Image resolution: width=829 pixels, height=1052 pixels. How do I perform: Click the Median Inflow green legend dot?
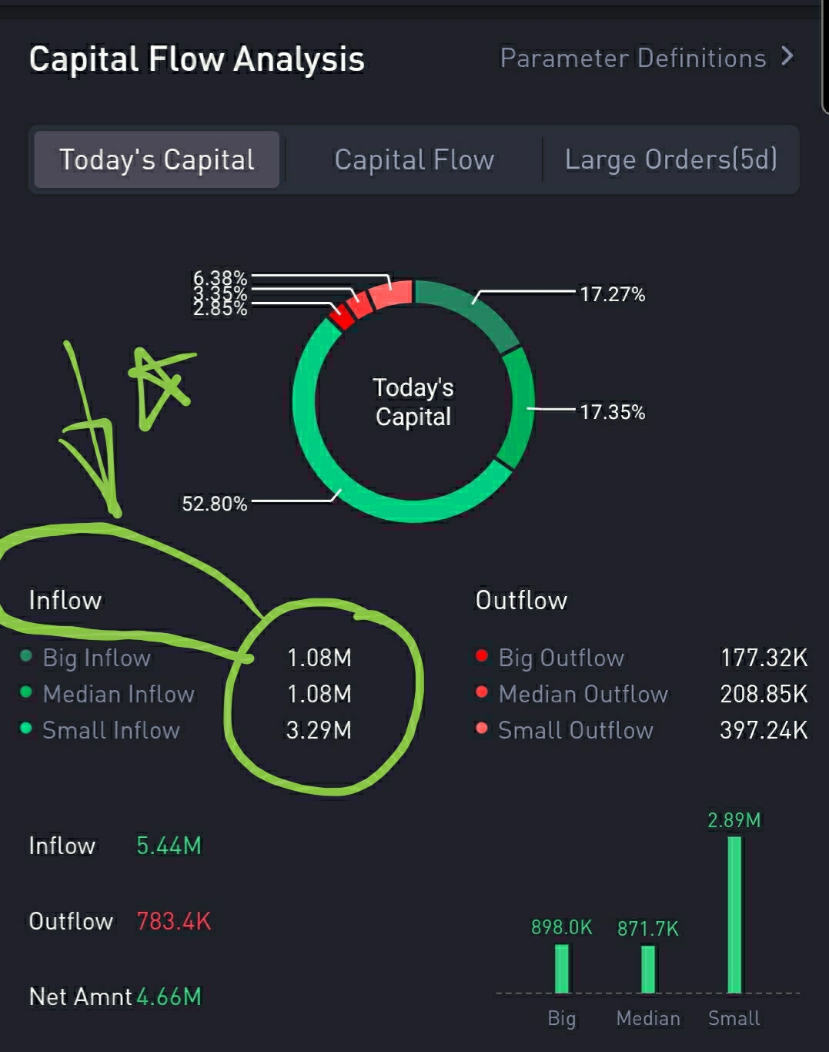26,692
